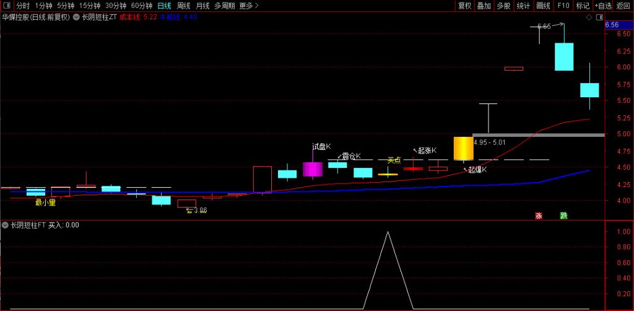Click the 买点 buy-point marker on chart
Screen dimensions: 634x311
[394, 160]
